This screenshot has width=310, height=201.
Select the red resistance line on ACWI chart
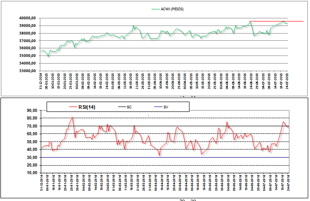[x=276, y=21]
